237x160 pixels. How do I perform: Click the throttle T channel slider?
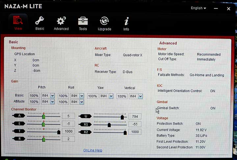tap(43, 132)
